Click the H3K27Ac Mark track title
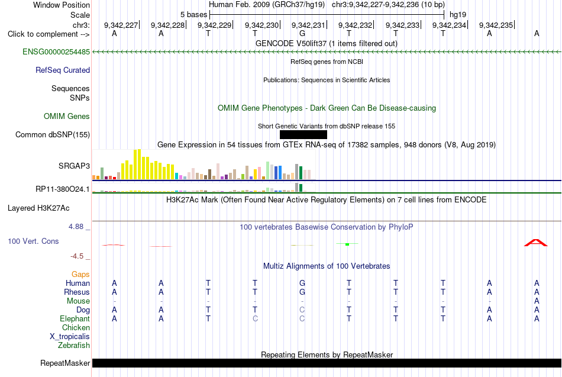The image size is (562, 377). (327, 200)
